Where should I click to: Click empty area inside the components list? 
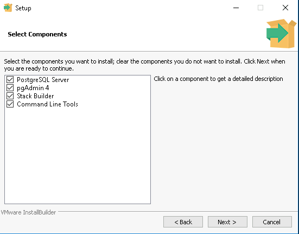[x=78, y=156]
